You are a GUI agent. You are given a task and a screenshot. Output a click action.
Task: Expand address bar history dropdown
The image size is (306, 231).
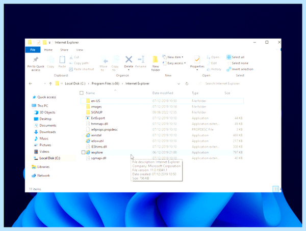point(178,84)
